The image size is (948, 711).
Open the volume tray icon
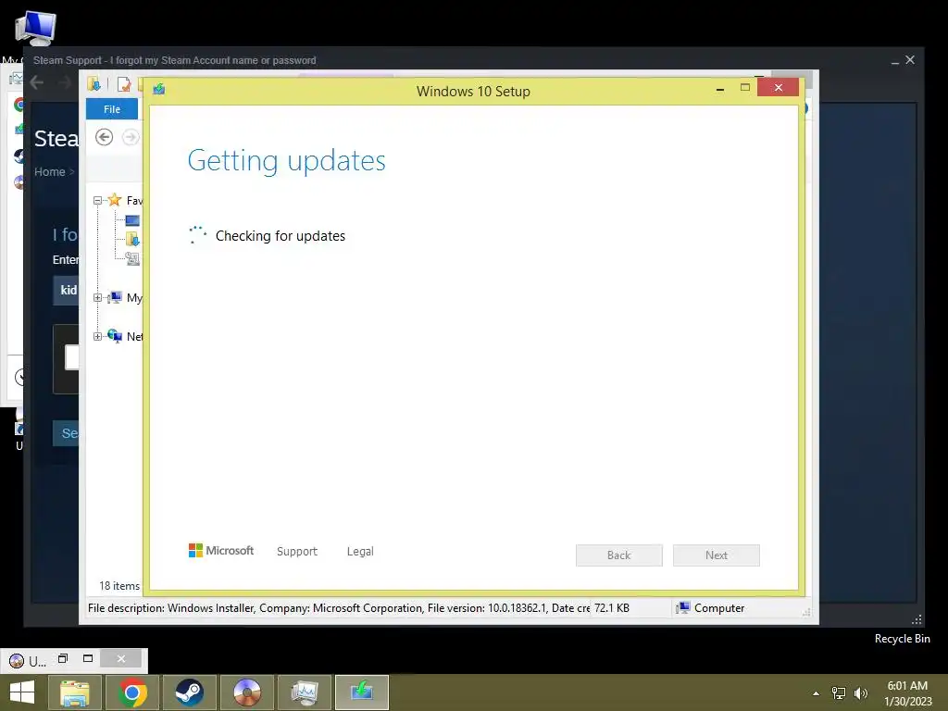(860, 693)
